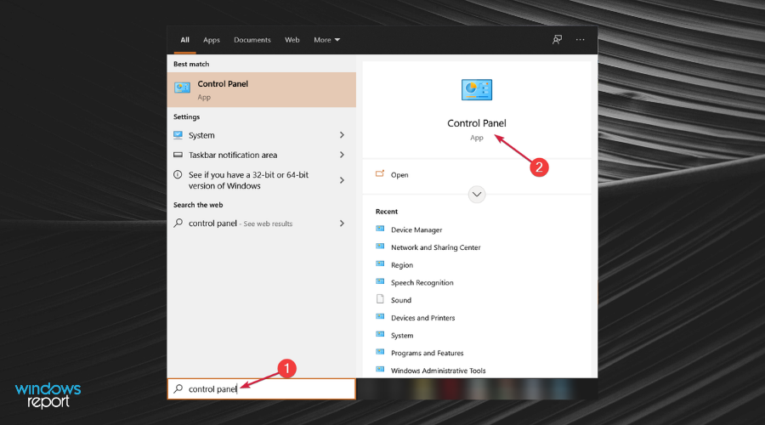The width and height of the screenshot is (765, 425).
Task: Click the Control Panel icon in Best match
Action: pyautogui.click(x=183, y=88)
